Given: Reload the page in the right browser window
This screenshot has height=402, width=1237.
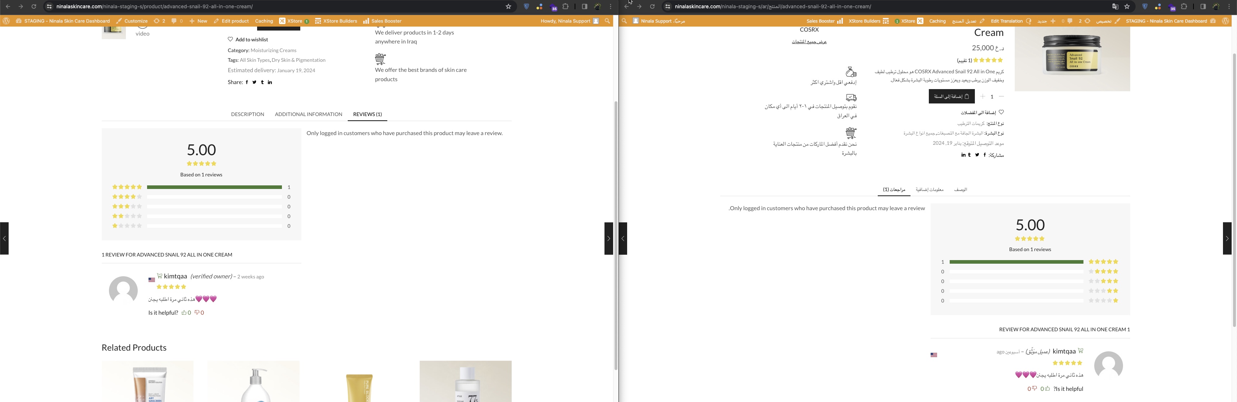Looking at the screenshot, I should [652, 7].
